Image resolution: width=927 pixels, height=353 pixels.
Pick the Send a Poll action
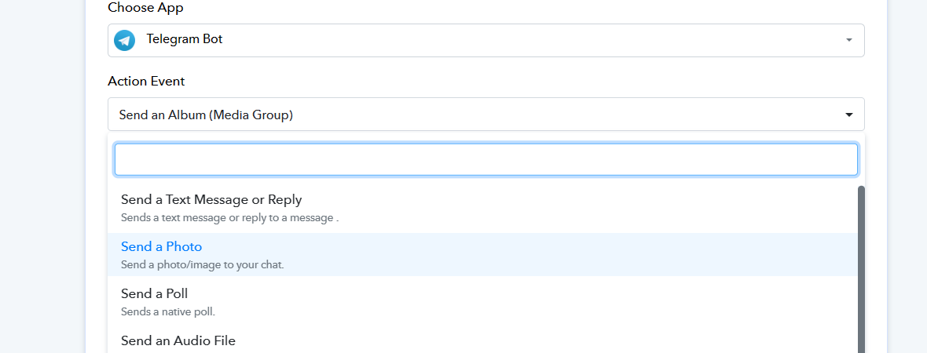(482, 301)
